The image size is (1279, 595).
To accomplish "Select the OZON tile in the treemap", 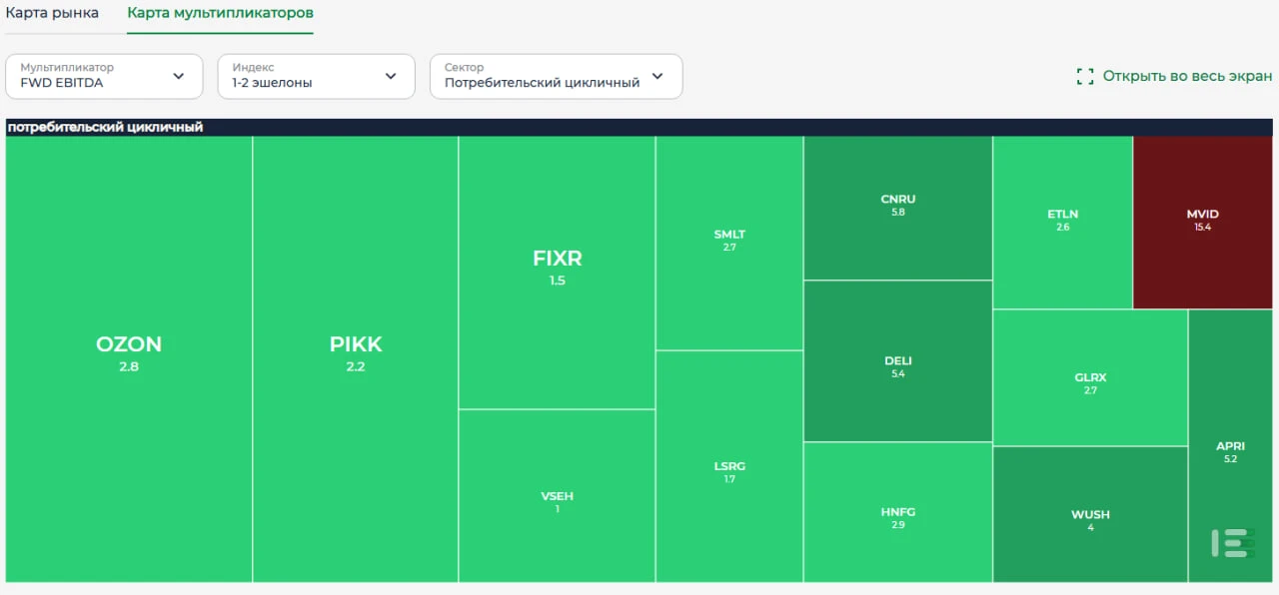I will 129,359.
